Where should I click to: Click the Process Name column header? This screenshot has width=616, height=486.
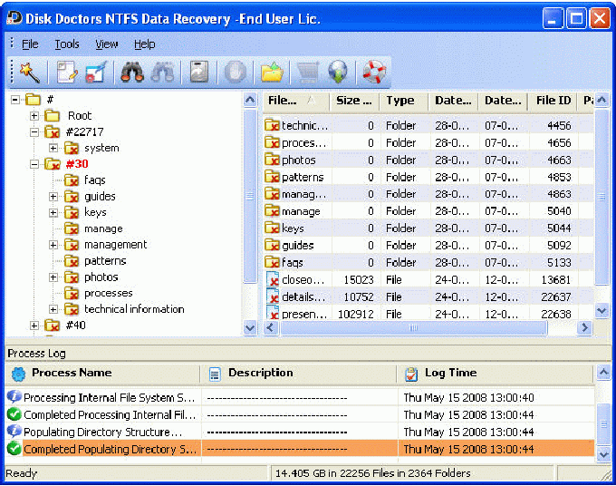point(103,374)
